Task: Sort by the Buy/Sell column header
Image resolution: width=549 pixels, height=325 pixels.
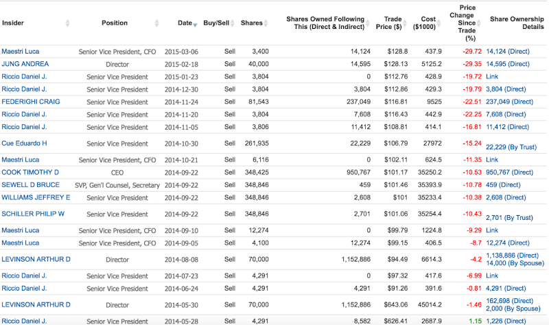Action: pyautogui.click(x=217, y=23)
